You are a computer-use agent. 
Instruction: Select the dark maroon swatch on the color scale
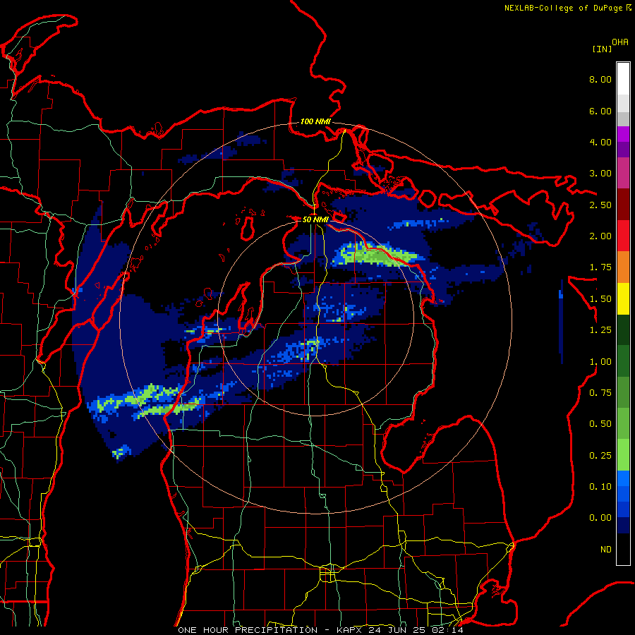pyautogui.click(x=623, y=205)
